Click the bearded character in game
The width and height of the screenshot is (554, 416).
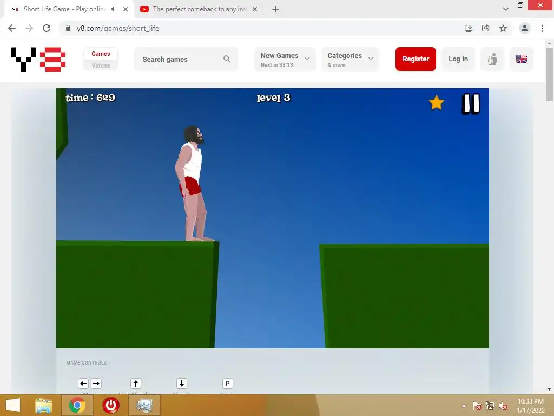tap(193, 183)
